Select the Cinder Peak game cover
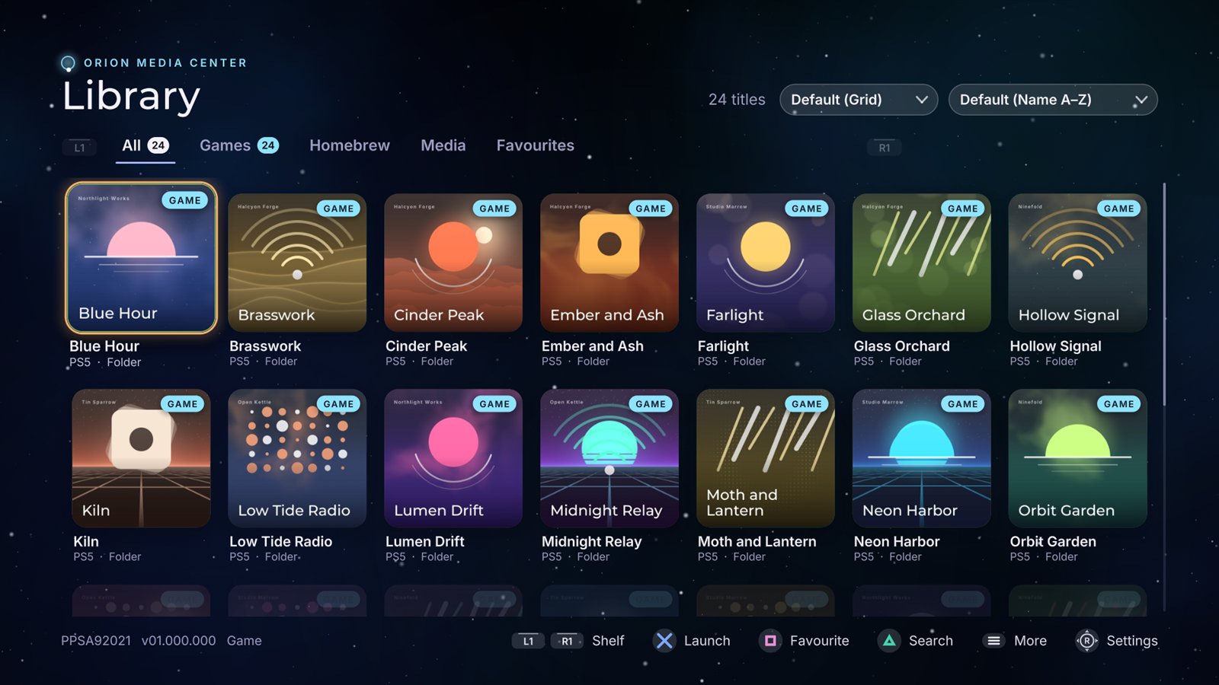This screenshot has height=685, width=1219. [453, 263]
